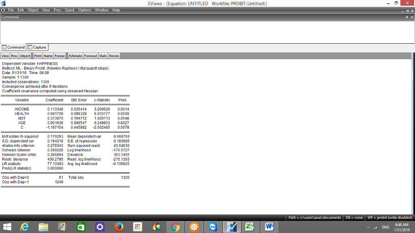Open File Explorer from the taskbar
The width and height of the screenshot is (415, 233).
coord(43,227)
